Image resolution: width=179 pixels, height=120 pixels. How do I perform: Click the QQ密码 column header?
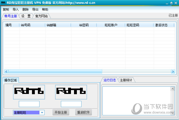(84, 25)
